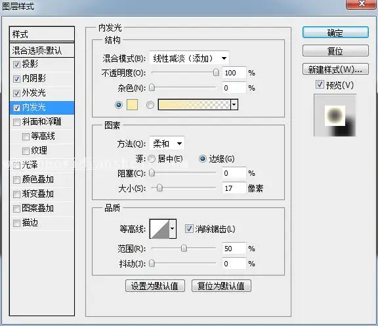Click the 抖动 jitter value field

(234, 264)
